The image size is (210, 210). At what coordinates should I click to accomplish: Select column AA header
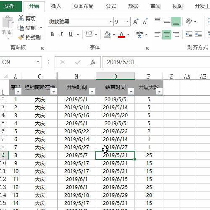187,76
